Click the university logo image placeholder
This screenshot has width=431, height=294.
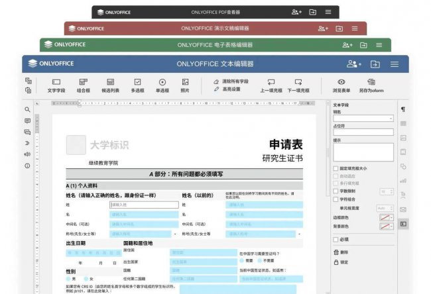pos(76,144)
